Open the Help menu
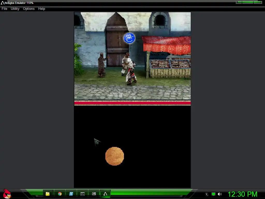This screenshot has width=265, height=199. pyautogui.click(x=42, y=9)
